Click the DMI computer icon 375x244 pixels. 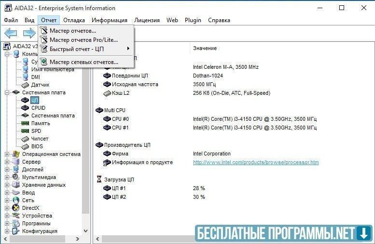pos(26,77)
